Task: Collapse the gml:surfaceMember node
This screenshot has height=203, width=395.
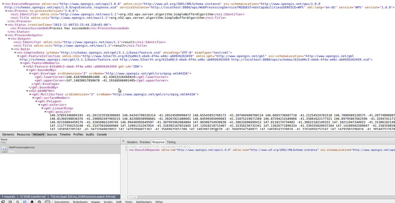Action: click(33, 98)
